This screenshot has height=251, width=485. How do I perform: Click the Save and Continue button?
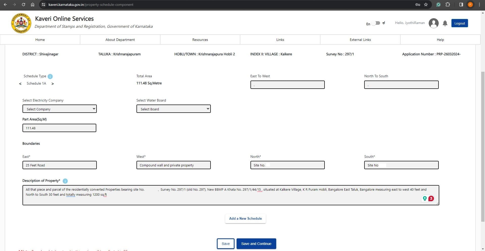pyautogui.click(x=256, y=244)
